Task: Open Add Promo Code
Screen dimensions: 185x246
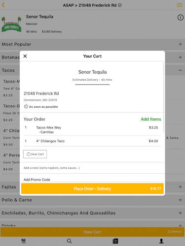Action: [x=37, y=180]
